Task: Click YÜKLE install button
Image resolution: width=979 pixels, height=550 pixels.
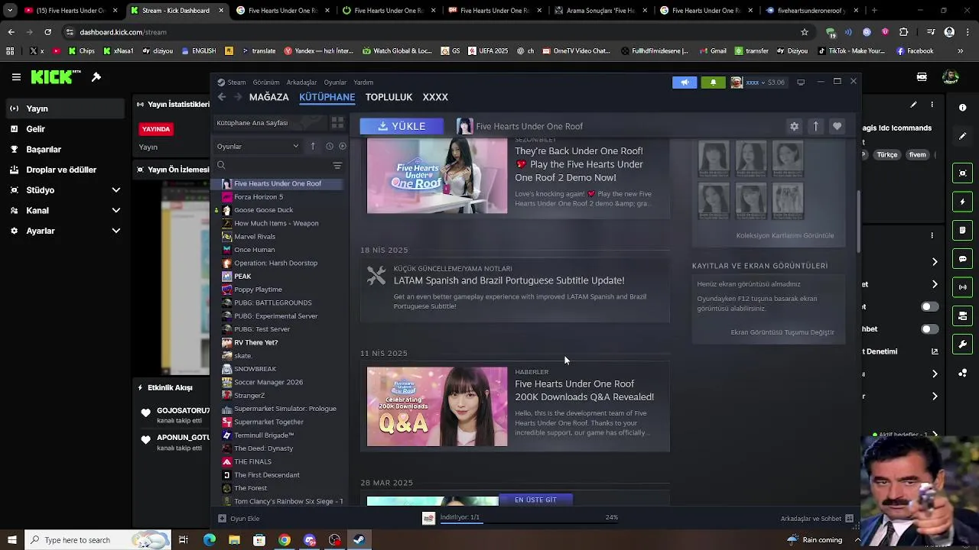Action: coord(402,126)
